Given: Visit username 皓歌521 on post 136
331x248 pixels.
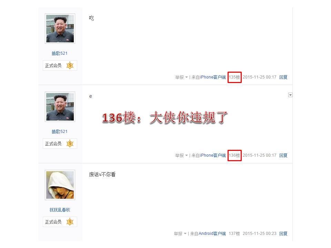Looking at the screenshot, I should click(60, 132).
